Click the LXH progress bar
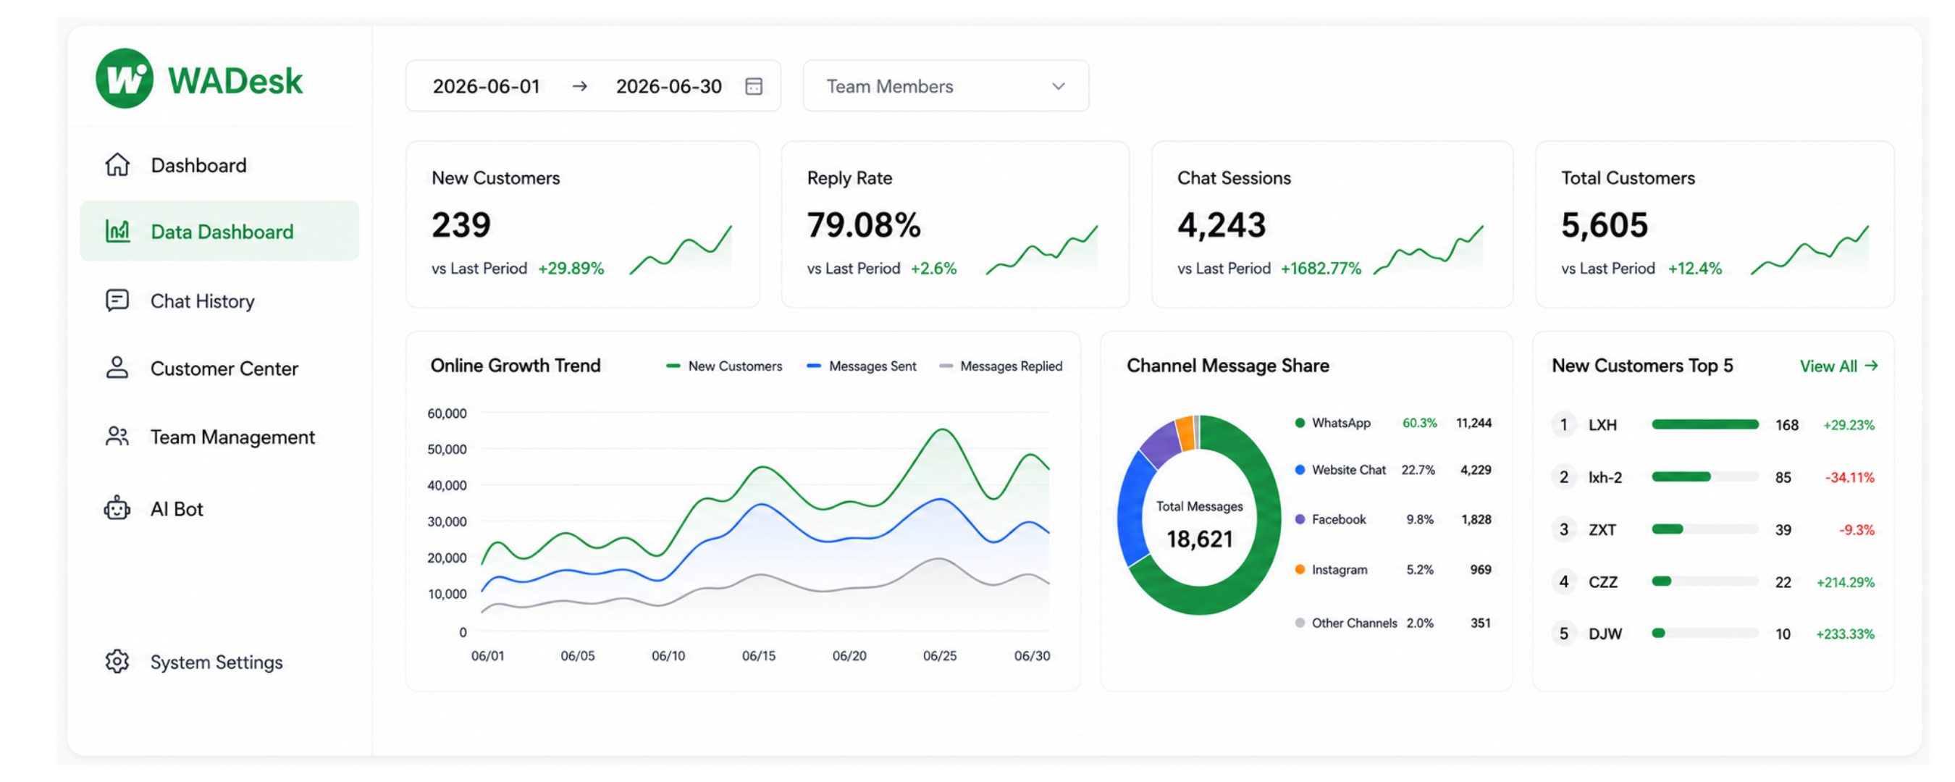1955x782 pixels. [1704, 424]
